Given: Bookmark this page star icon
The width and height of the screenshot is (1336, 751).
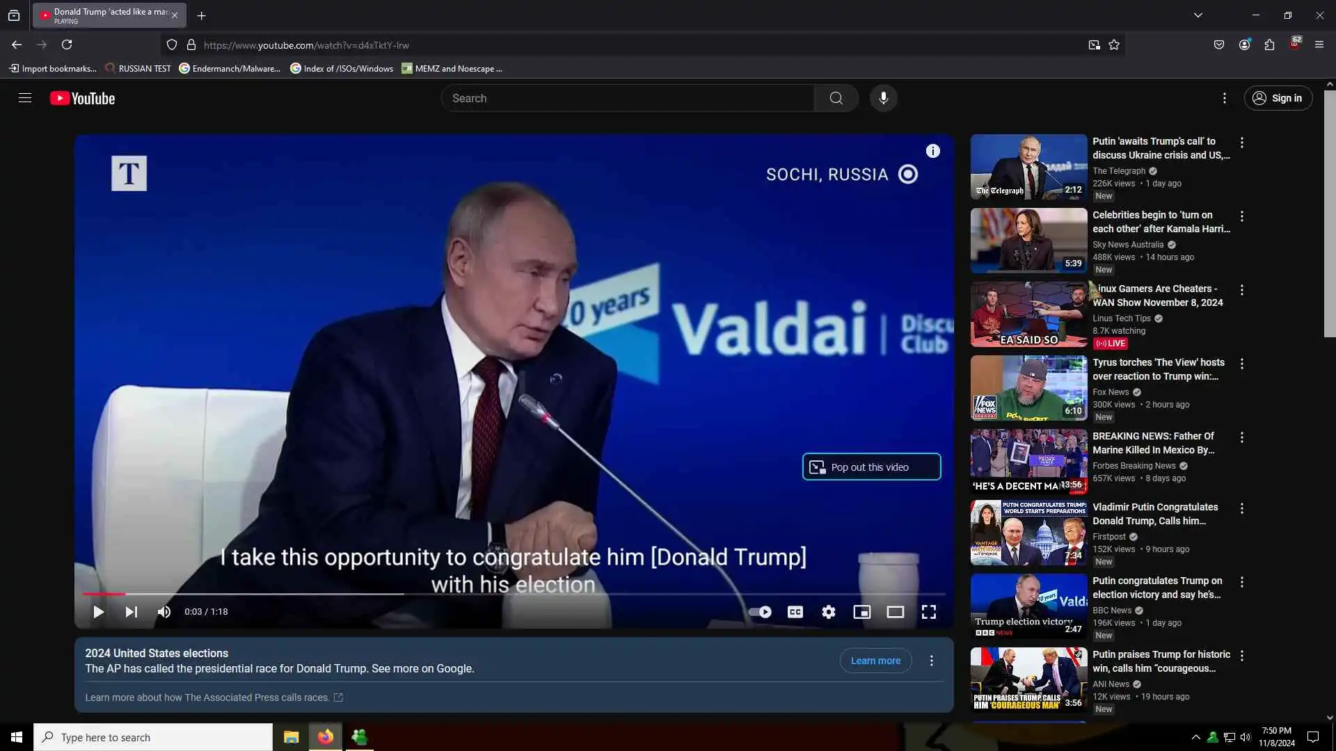Looking at the screenshot, I should click(x=1114, y=45).
